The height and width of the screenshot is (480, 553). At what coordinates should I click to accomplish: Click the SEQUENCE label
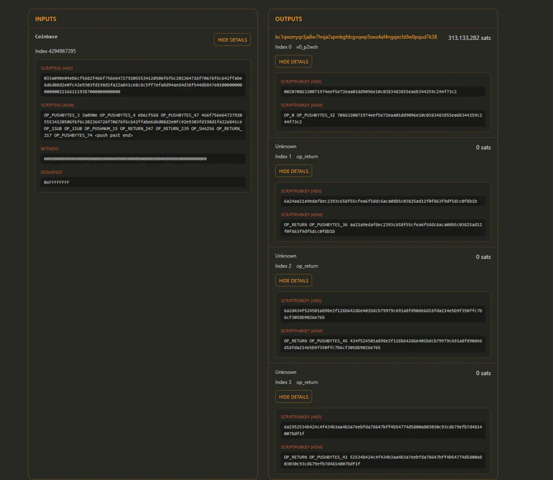click(x=51, y=172)
